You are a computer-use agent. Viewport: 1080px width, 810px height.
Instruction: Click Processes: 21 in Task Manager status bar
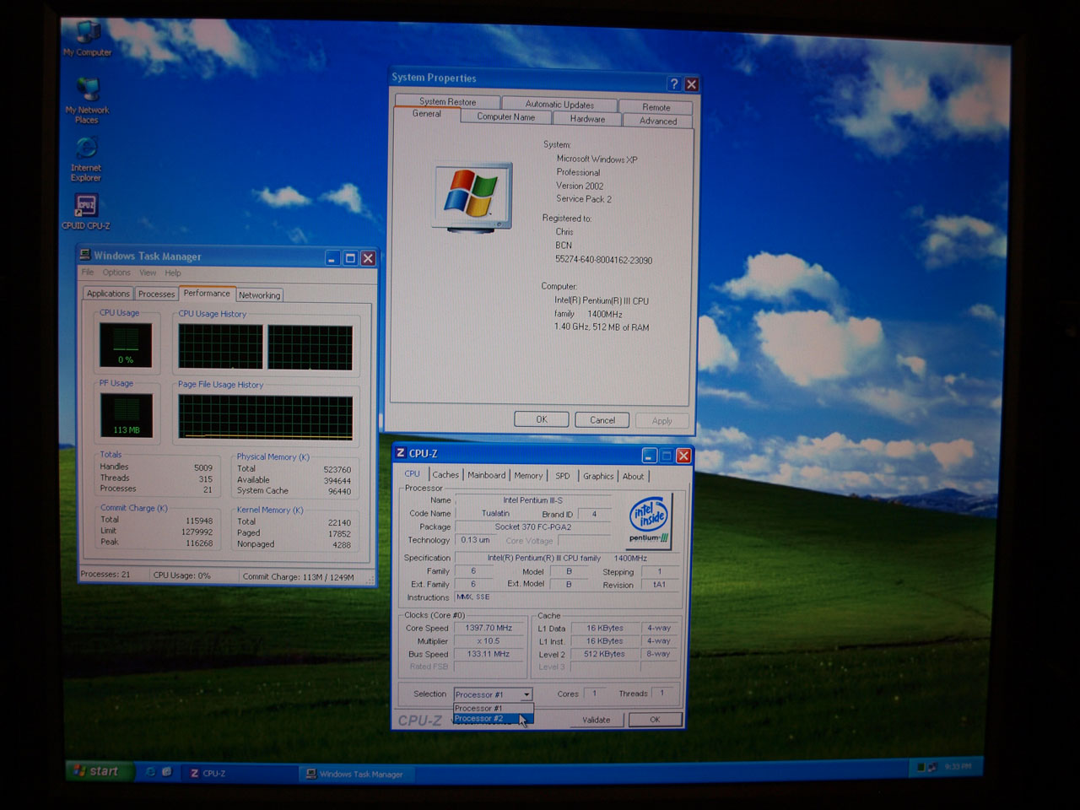pos(105,575)
